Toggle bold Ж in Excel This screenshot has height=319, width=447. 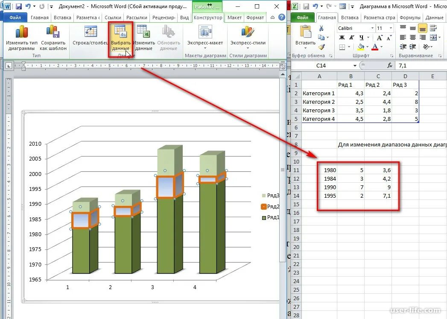(x=342, y=37)
